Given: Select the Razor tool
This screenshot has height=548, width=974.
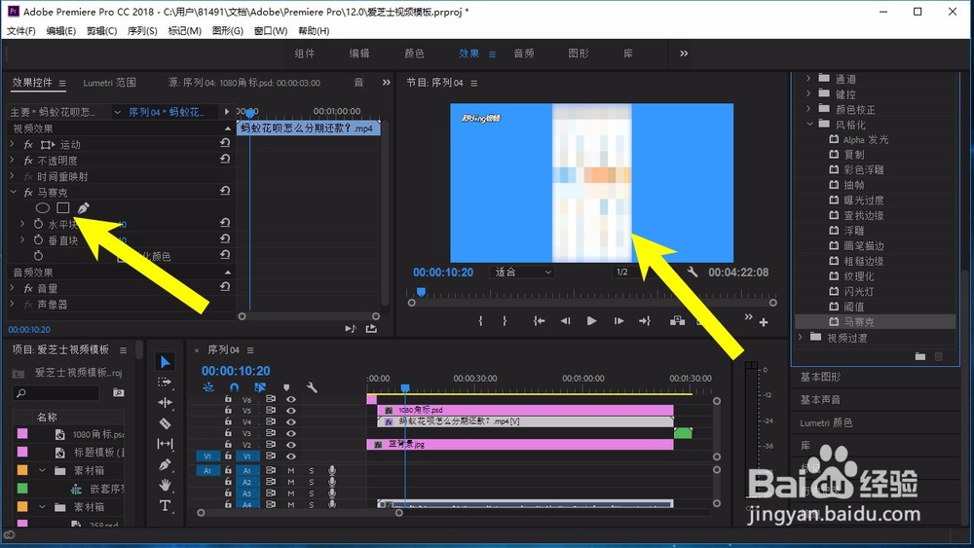Looking at the screenshot, I should click(165, 423).
